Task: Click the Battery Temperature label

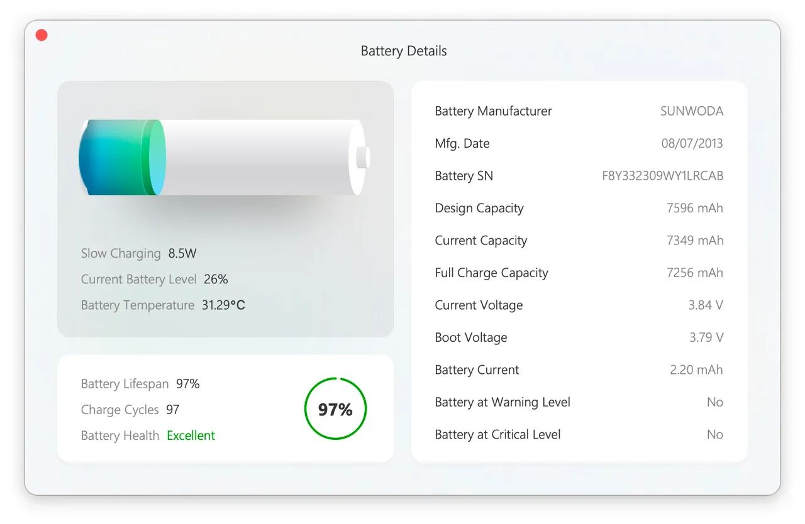Action: (x=137, y=305)
